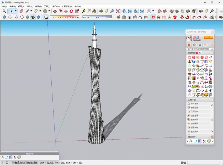Activate the Follow Me tool
The image size is (223, 165).
point(60,11)
